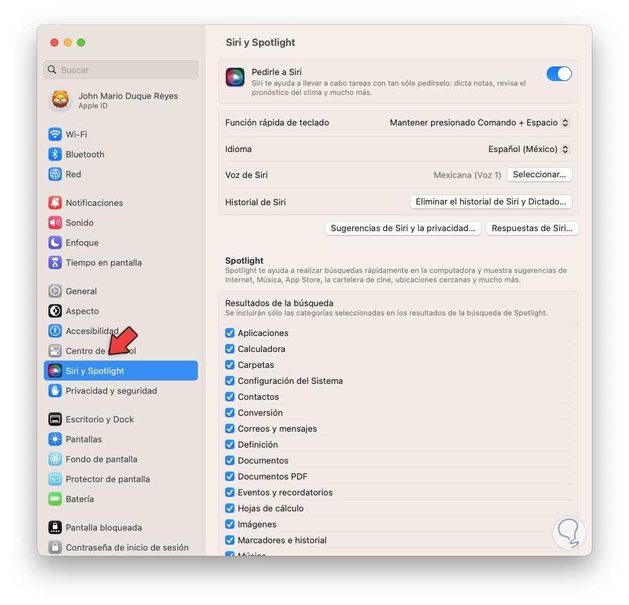Screen dimensions: 629x605
Task: Click the Tiempo en pantalla hourglass icon
Action: point(55,262)
